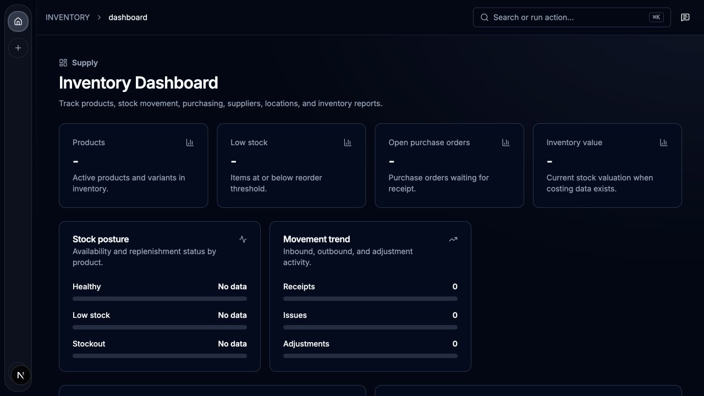Image resolution: width=704 pixels, height=396 pixels.
Task: Click the Issues label
Action: pyautogui.click(x=295, y=315)
